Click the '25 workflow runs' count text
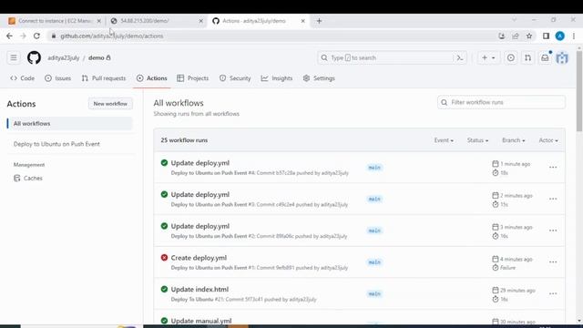The height and width of the screenshot is (328, 583). pos(184,140)
